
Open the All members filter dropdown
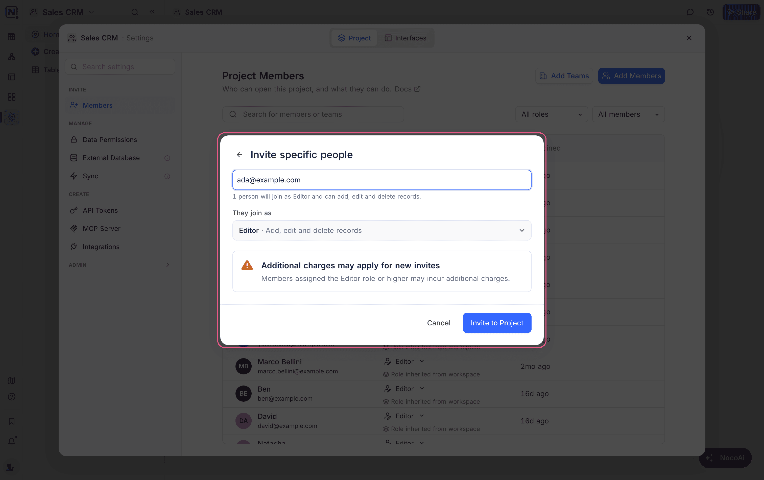tap(628, 114)
